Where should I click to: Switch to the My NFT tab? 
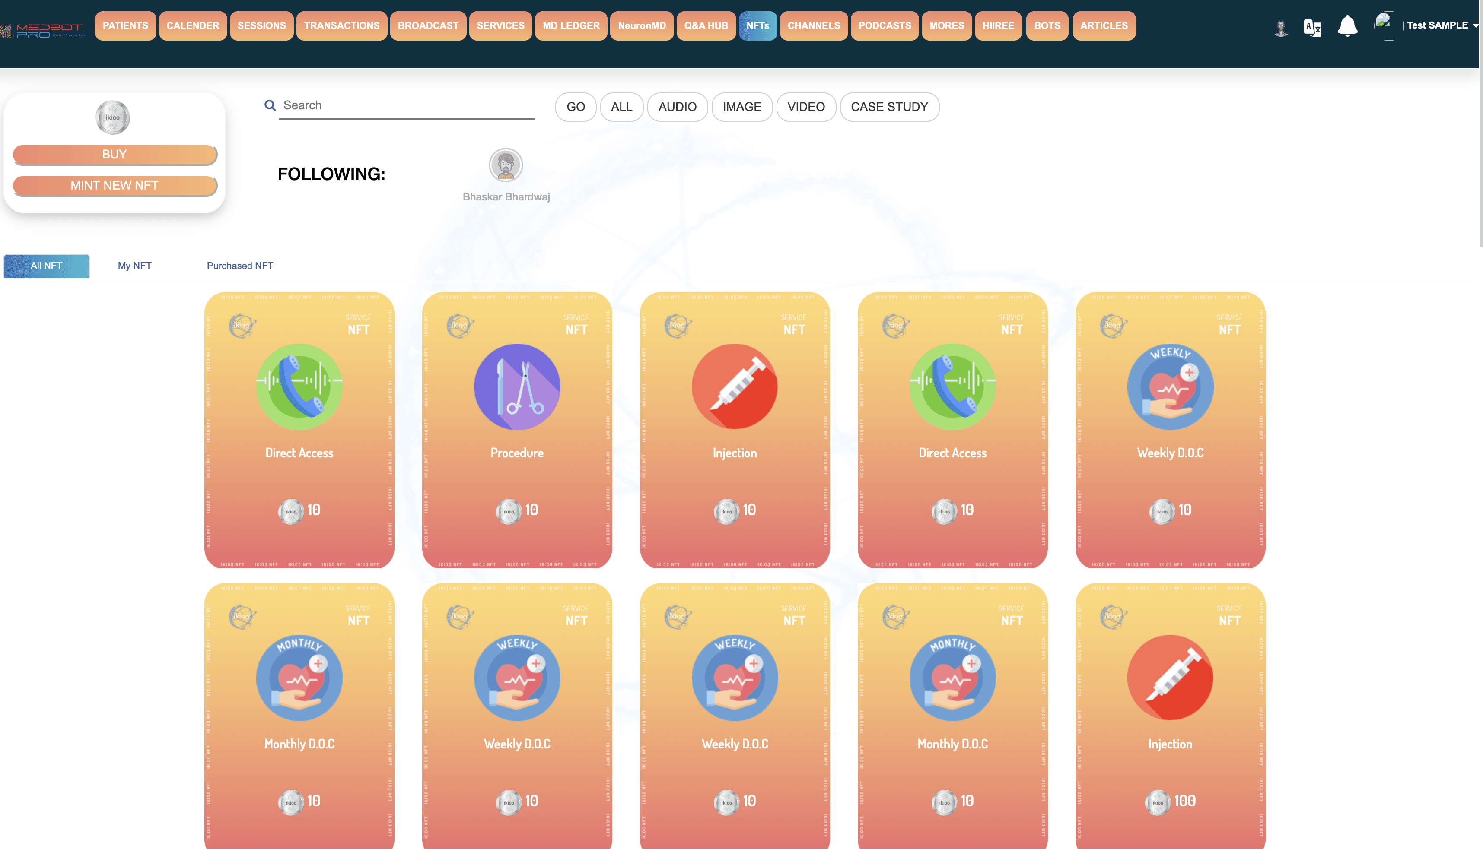pos(135,266)
